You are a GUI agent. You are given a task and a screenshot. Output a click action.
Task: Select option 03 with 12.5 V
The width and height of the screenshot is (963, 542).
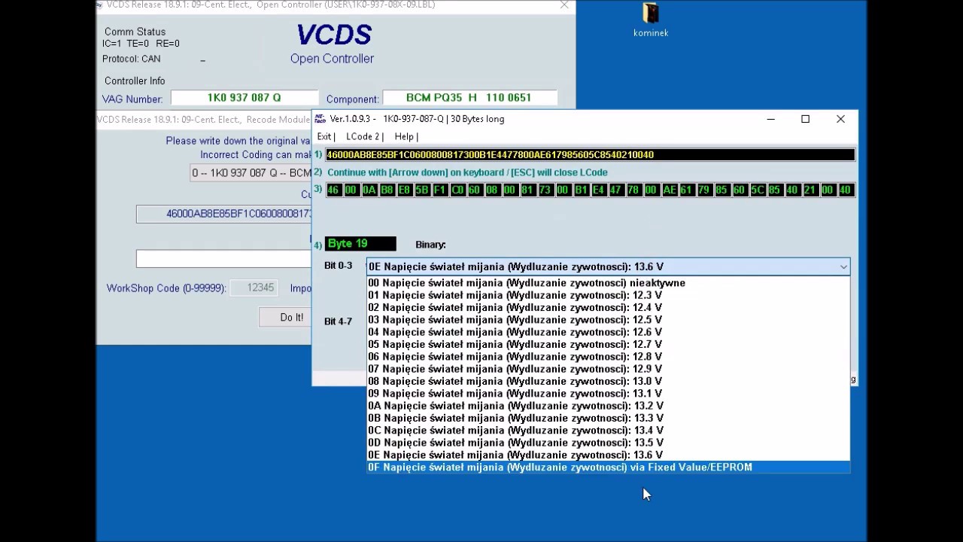[x=608, y=320]
